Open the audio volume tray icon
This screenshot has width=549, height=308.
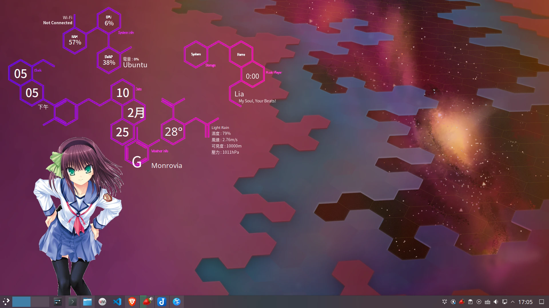tap(496, 302)
